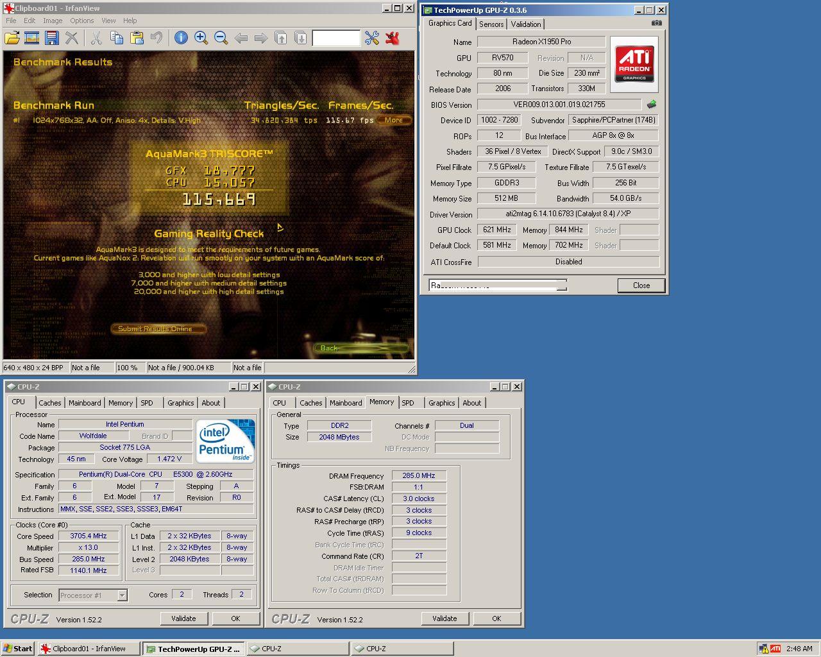Paste from clipboard using the toolbar Paste icon

point(137,38)
